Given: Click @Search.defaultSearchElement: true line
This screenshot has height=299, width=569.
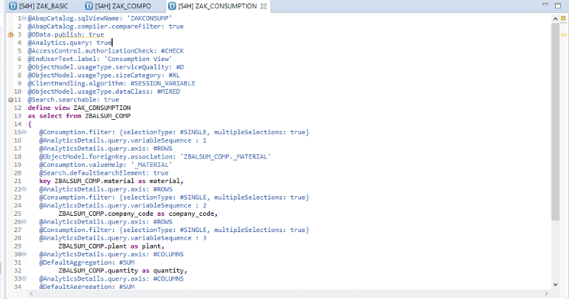Looking at the screenshot, I should click(x=104, y=173).
